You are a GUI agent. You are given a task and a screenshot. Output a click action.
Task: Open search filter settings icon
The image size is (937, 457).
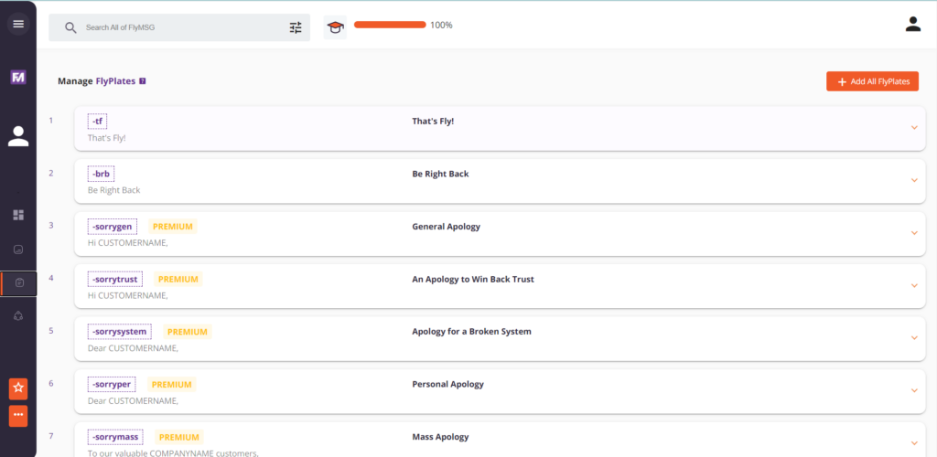[x=296, y=27]
